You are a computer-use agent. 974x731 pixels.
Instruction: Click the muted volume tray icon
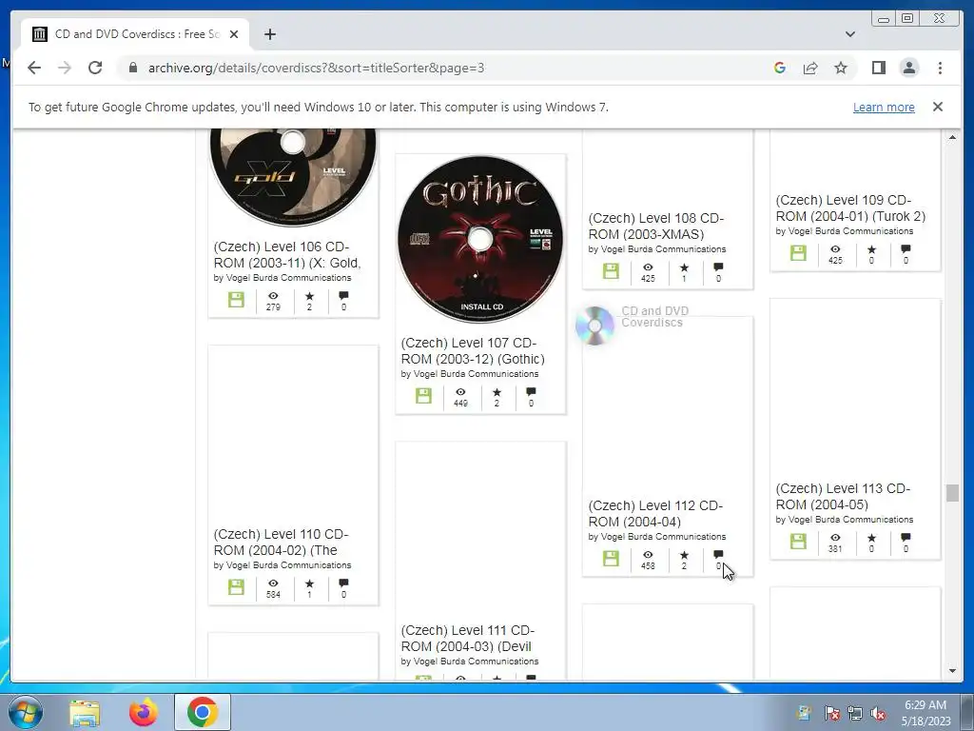878,713
